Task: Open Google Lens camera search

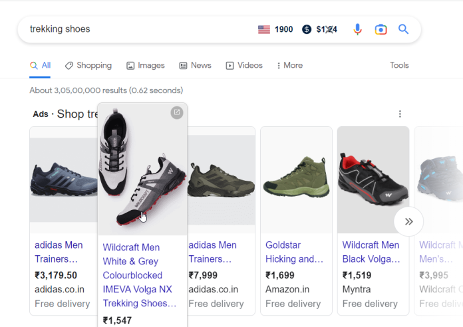Action: 381,29
